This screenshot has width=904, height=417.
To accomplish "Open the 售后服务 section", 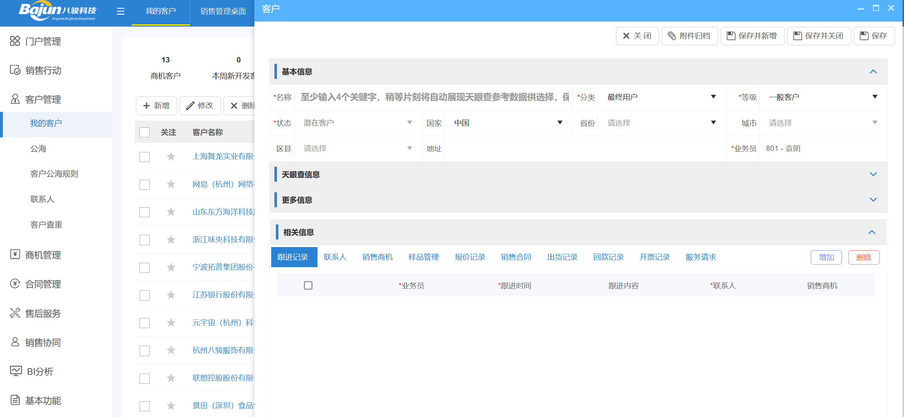I will pyautogui.click(x=43, y=313).
